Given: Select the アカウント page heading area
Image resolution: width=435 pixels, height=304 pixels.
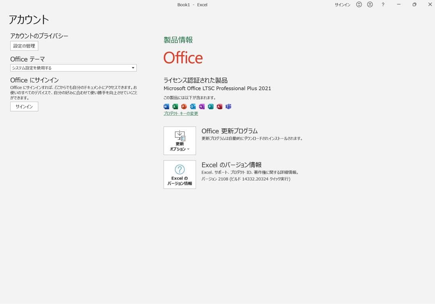Looking at the screenshot, I should (x=28, y=19).
